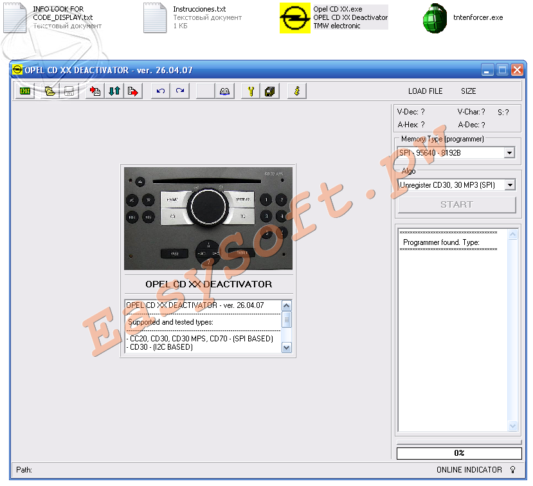Screen dimensions: 533x486
Task: Click the SIZE label in the toolbar
Action: [x=469, y=91]
